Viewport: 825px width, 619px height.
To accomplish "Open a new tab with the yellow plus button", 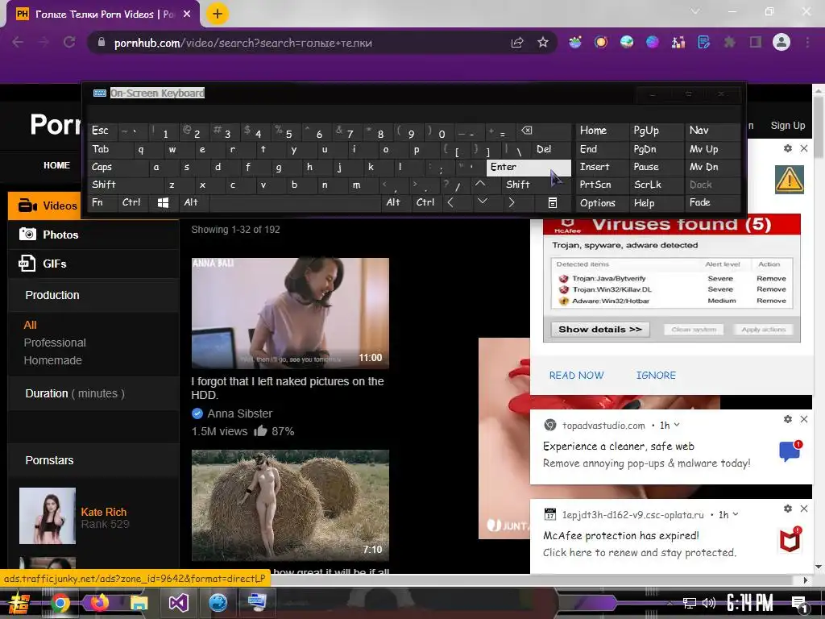I will coord(218,15).
